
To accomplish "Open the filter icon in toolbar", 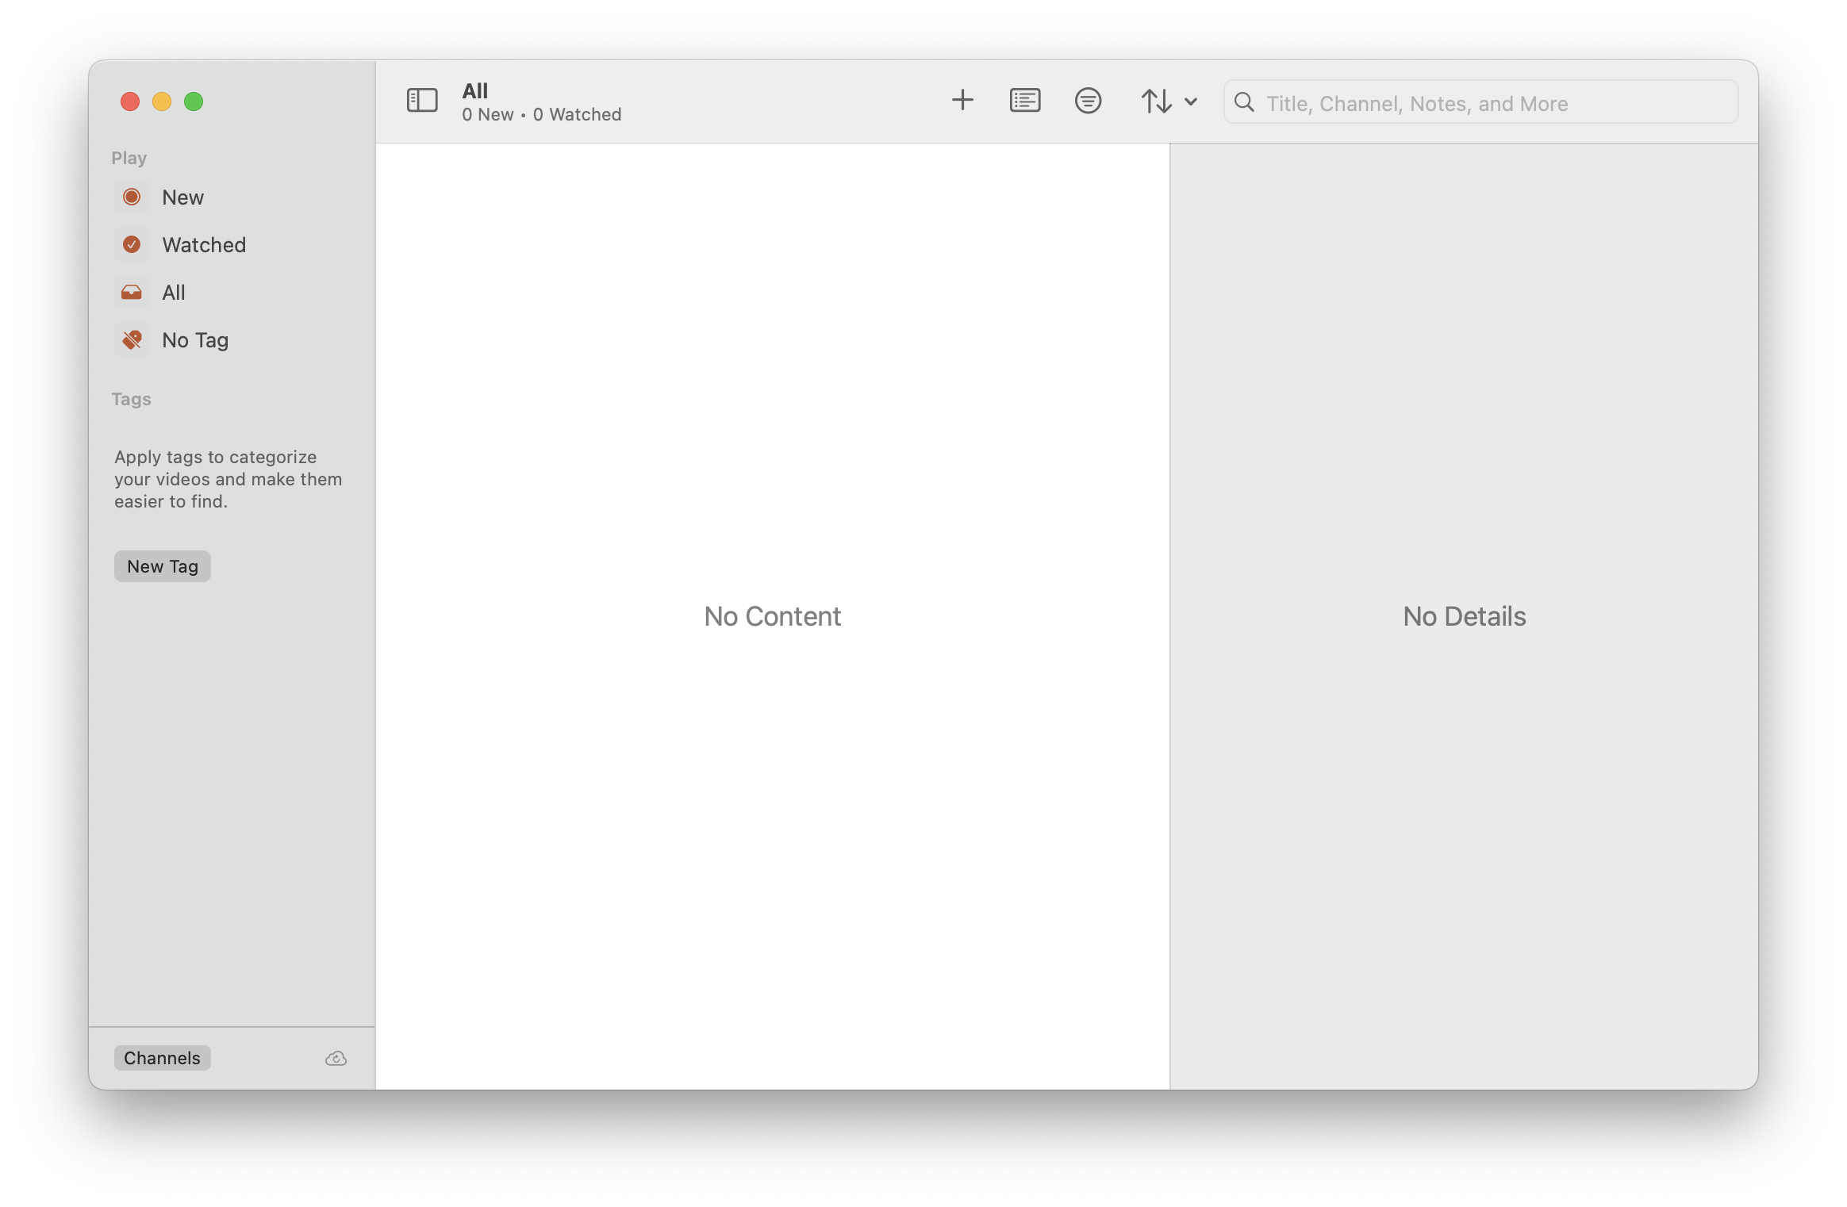I will [1087, 101].
